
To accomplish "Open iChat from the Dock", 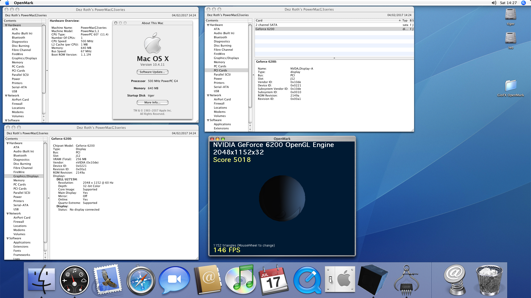I will [174, 280].
